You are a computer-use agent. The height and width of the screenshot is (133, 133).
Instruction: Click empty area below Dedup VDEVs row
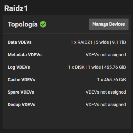click(x=67, y=118)
